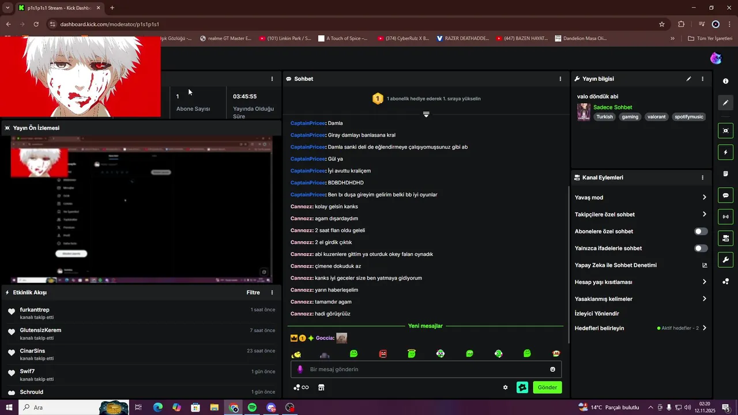
Task: Open Microsoft Edge from taskbar
Action: pos(157,408)
